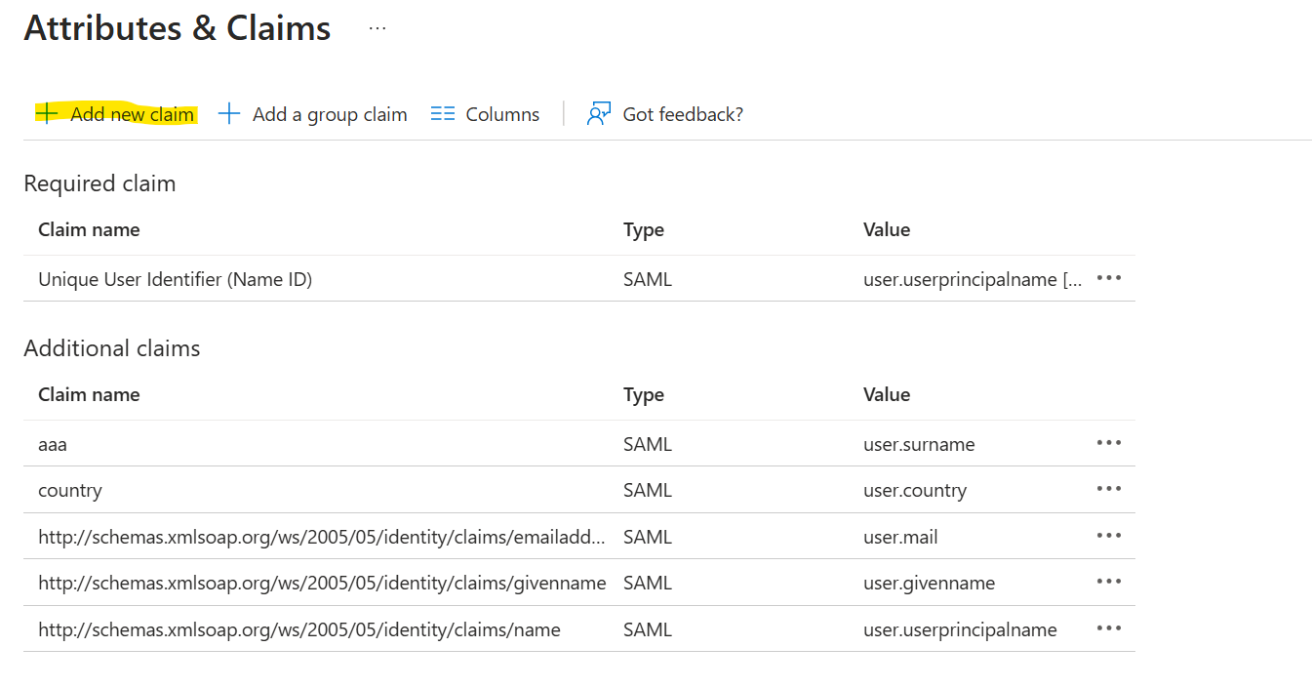
Task: Click SAML type in the aaa row
Action: tap(648, 445)
